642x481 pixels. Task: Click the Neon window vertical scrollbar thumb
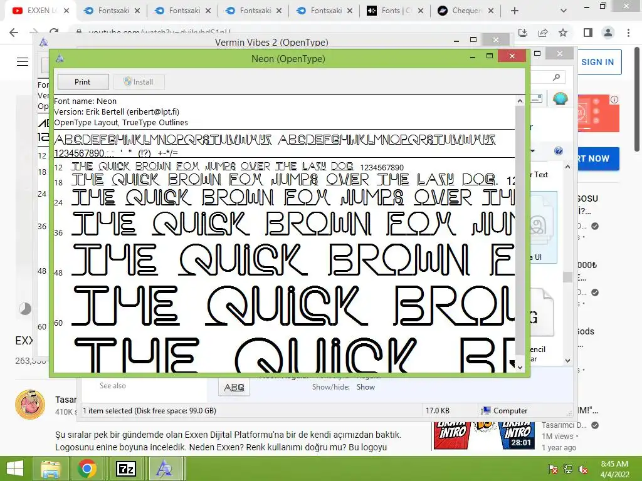coord(520,229)
